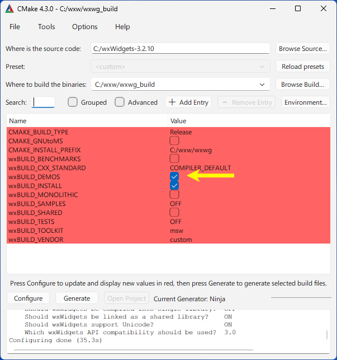
Task: Click the CMake logo icon in title bar
Action: click(x=10, y=9)
